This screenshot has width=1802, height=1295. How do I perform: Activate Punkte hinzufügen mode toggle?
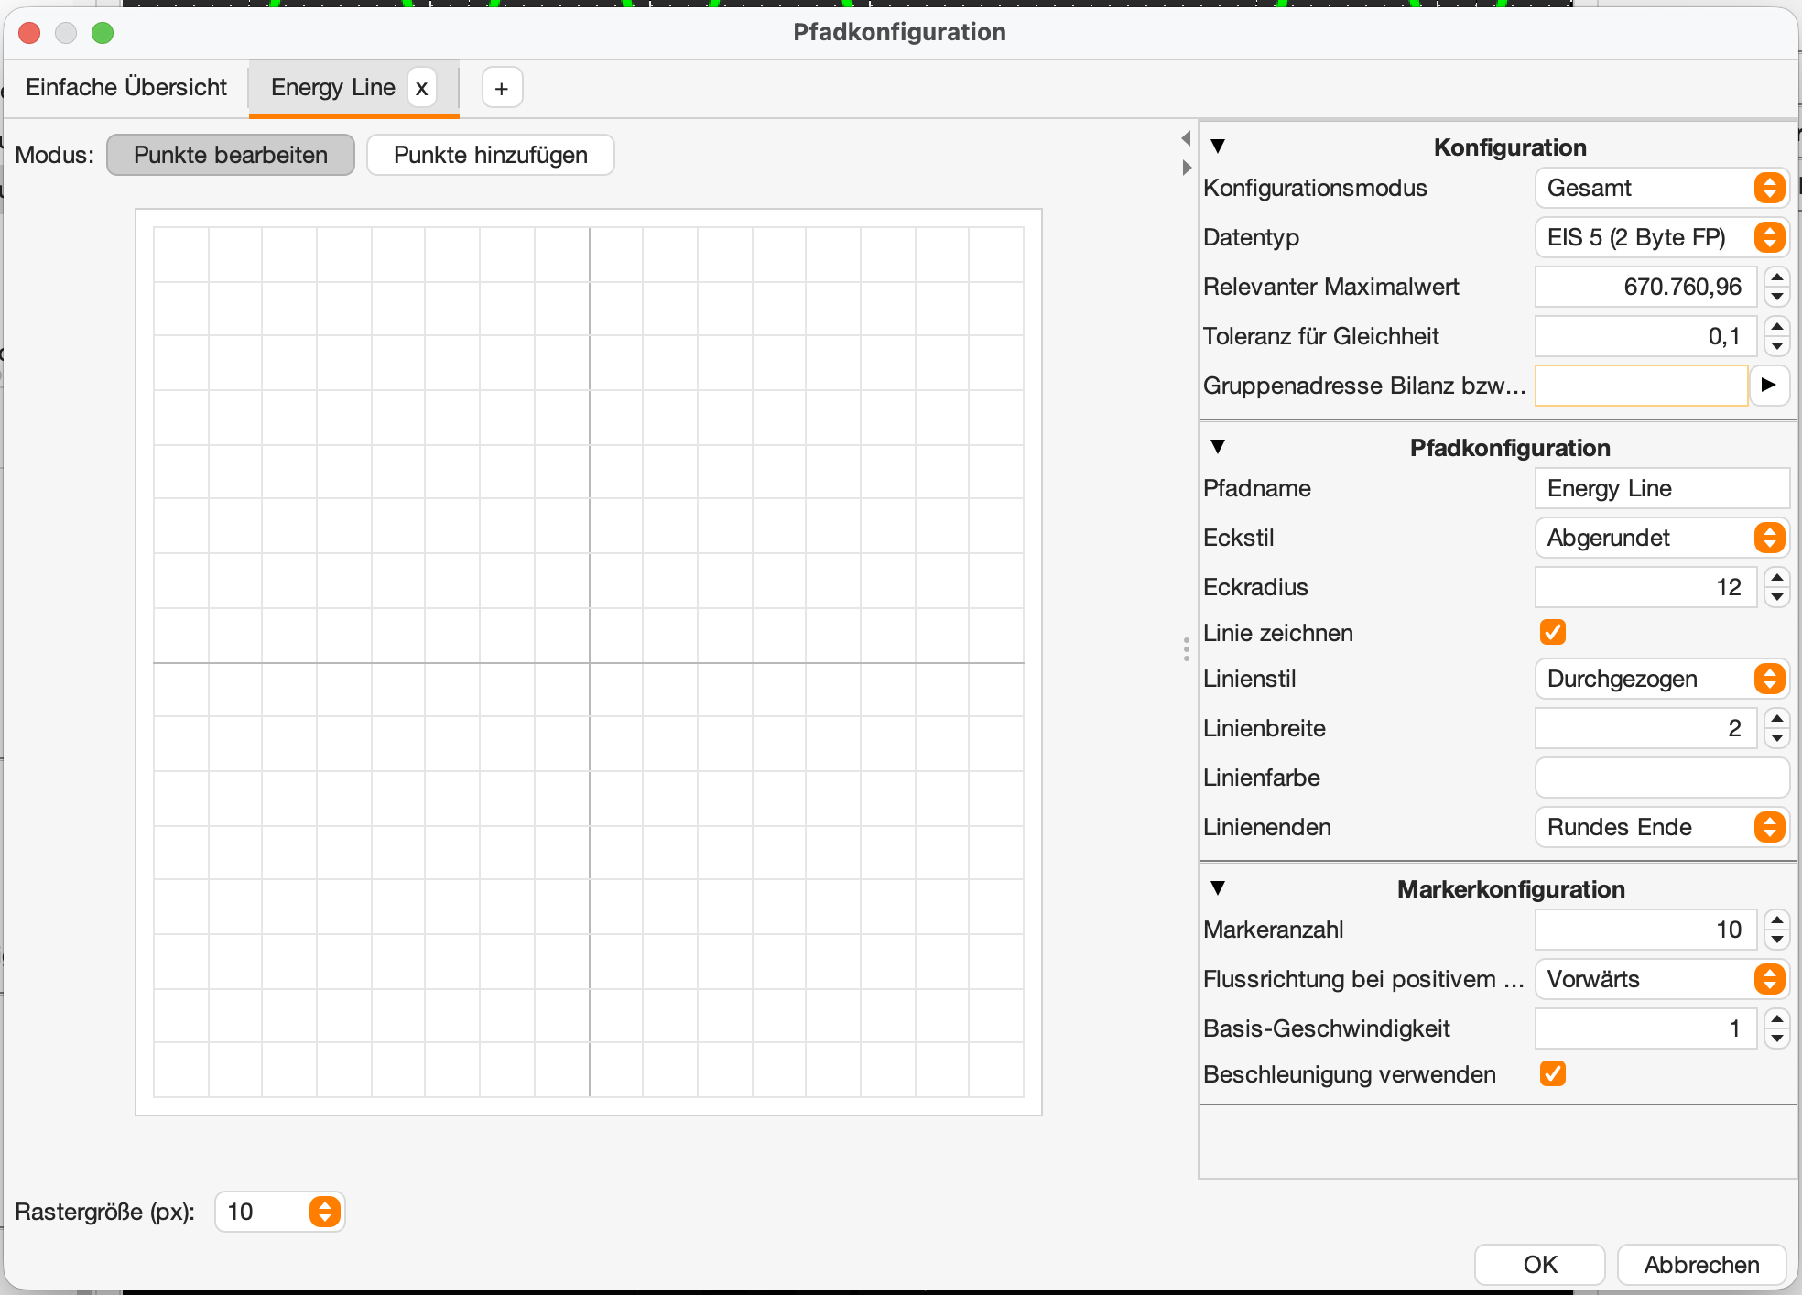coord(490,155)
